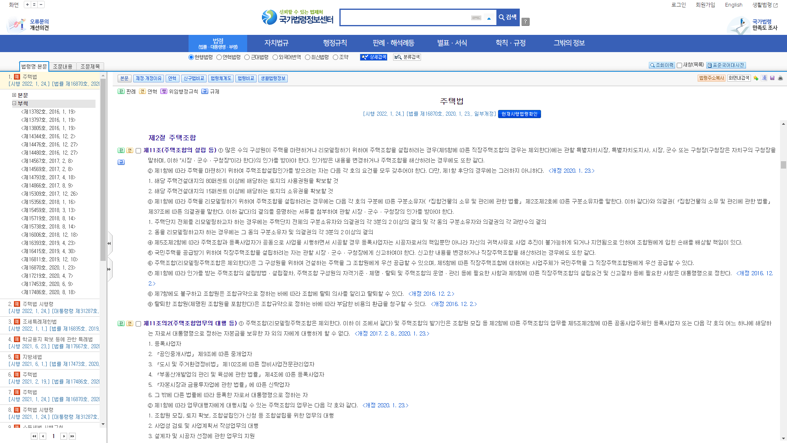Open the 판례·해석례등 menu
787x443 pixels.
393,43
